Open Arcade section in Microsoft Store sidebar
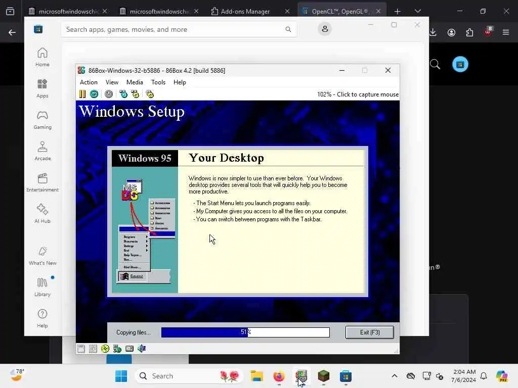The height and width of the screenshot is (388, 518). (x=42, y=152)
